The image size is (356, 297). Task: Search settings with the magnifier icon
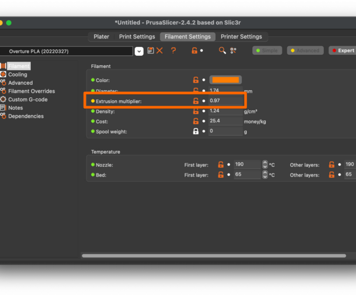(223, 50)
